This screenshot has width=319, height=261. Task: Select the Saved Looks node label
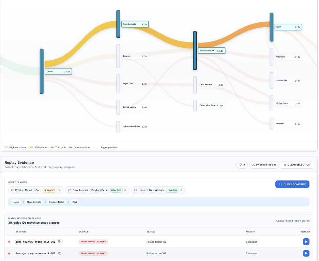point(135,107)
